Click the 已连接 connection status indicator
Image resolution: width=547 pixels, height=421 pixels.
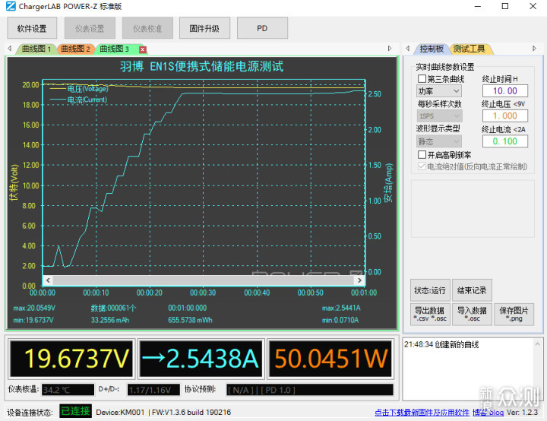[x=75, y=411]
